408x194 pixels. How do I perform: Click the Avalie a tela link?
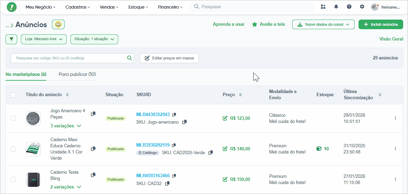click(268, 24)
